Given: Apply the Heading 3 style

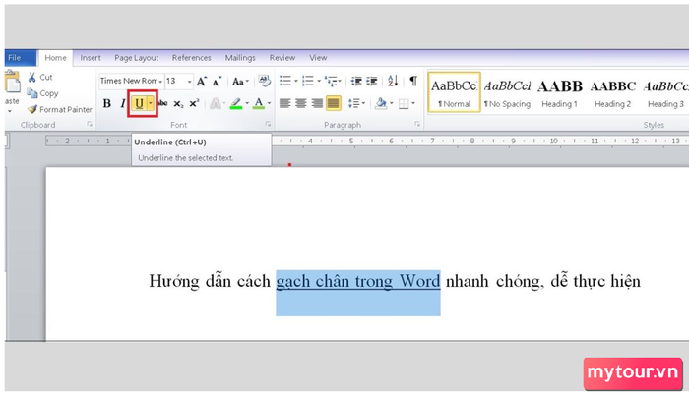Looking at the screenshot, I should [665, 92].
